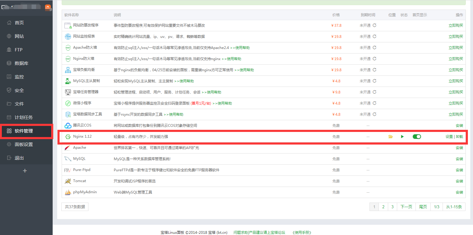Click the current page 1 pagination button

(x=374, y=207)
